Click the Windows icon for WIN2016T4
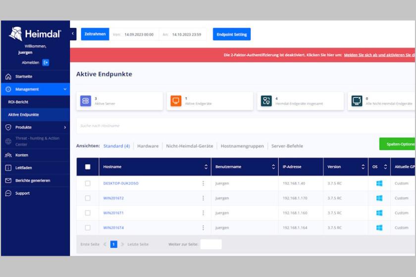Viewport: 416px width, 277px height. click(379, 228)
